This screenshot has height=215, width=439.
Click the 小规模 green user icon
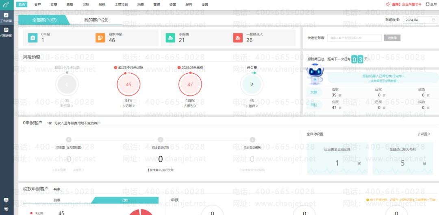tap(170, 37)
